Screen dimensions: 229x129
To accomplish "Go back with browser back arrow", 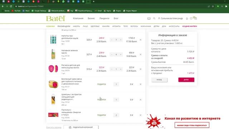I will 3,6.
